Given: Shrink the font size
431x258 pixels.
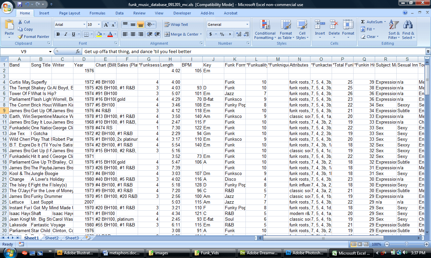Looking at the screenshot, I should (113, 25).
